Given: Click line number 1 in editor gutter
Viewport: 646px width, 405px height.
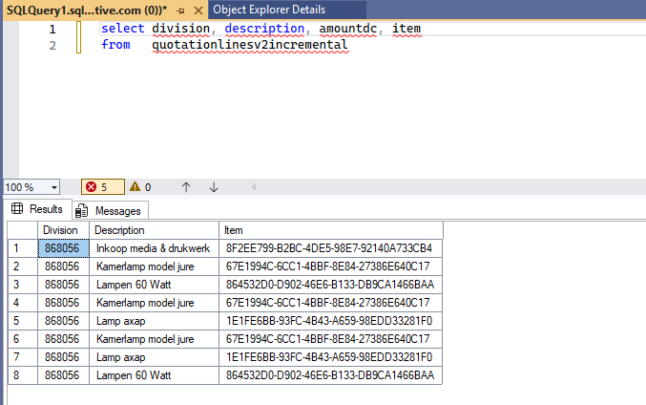Looking at the screenshot, I should pyautogui.click(x=52, y=30).
